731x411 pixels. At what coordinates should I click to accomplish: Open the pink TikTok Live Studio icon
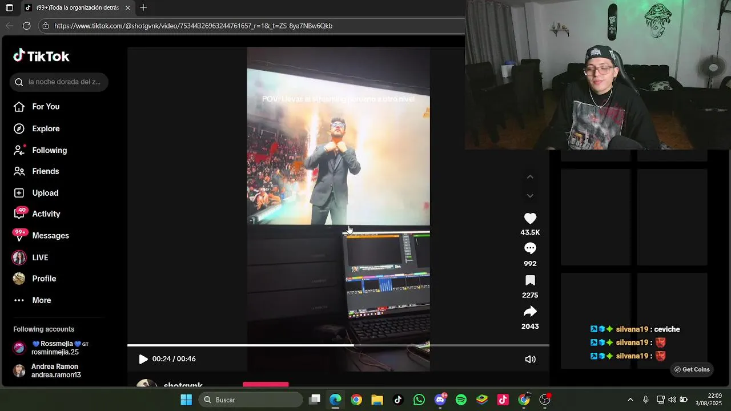(x=503, y=400)
